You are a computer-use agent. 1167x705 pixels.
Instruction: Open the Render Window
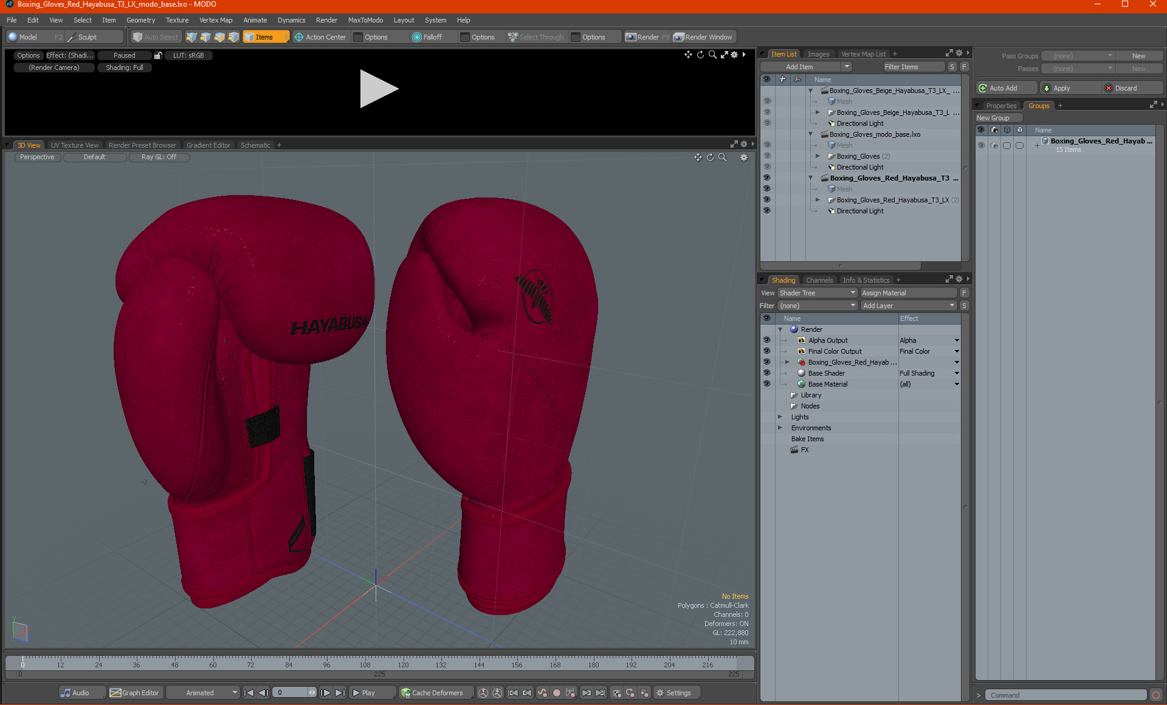(703, 37)
